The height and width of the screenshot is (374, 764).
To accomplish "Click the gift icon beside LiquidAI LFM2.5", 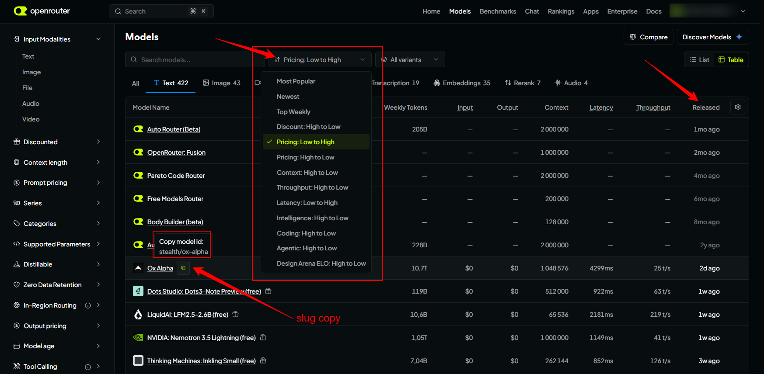I will point(236,314).
